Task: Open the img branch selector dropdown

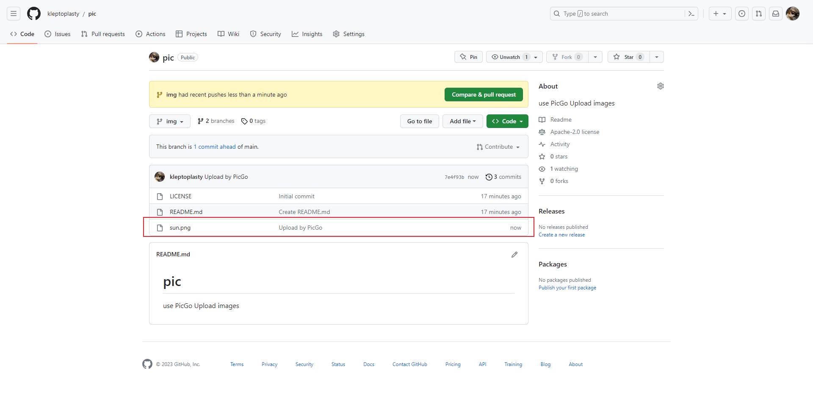Action: point(170,121)
